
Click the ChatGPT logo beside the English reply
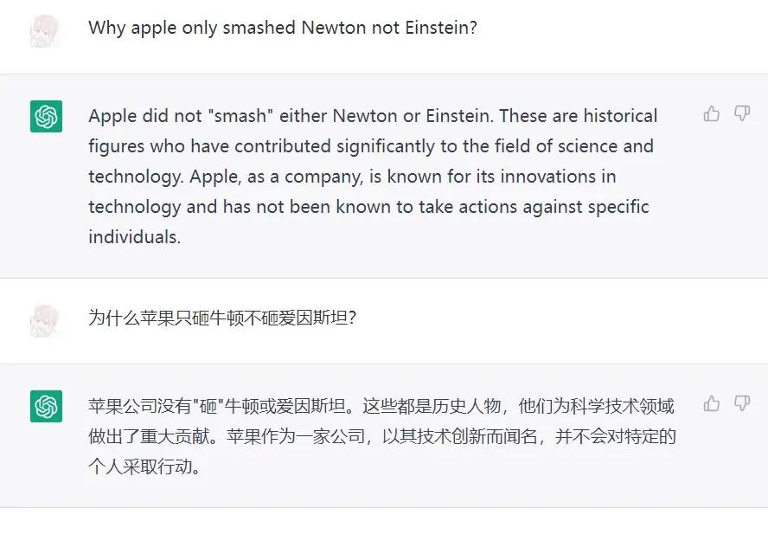coord(46,116)
